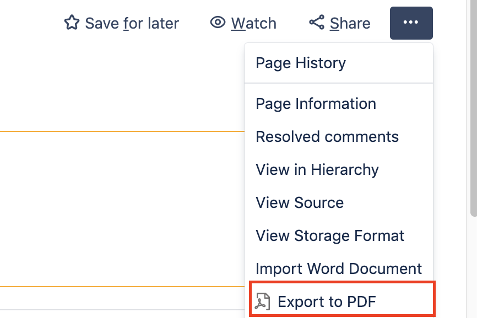Toggle favorite status with Save for later
477x318 pixels.
point(121,23)
